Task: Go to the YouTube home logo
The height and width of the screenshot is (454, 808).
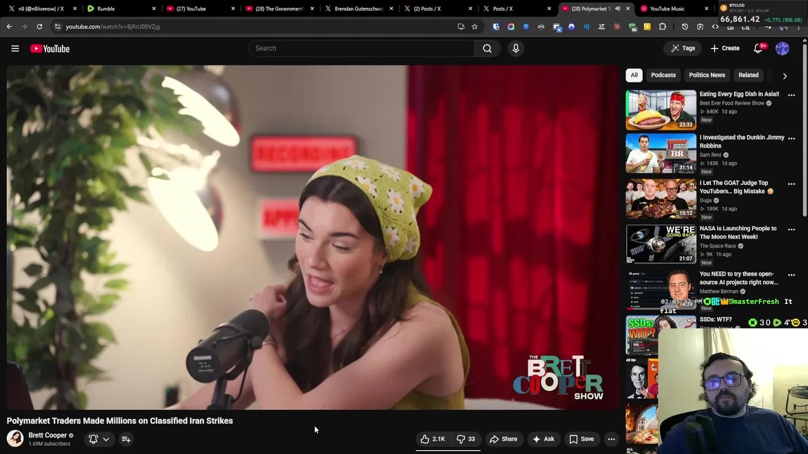Action: pyautogui.click(x=50, y=49)
